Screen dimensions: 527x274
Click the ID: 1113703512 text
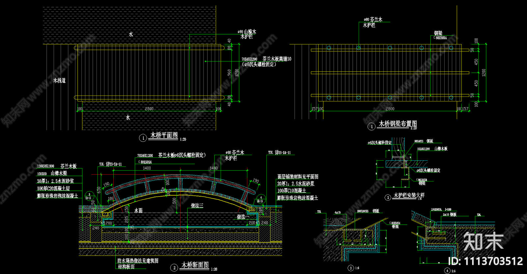485,261
